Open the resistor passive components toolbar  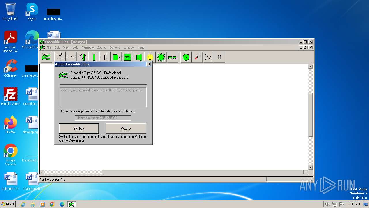pyautogui.click(x=94, y=57)
